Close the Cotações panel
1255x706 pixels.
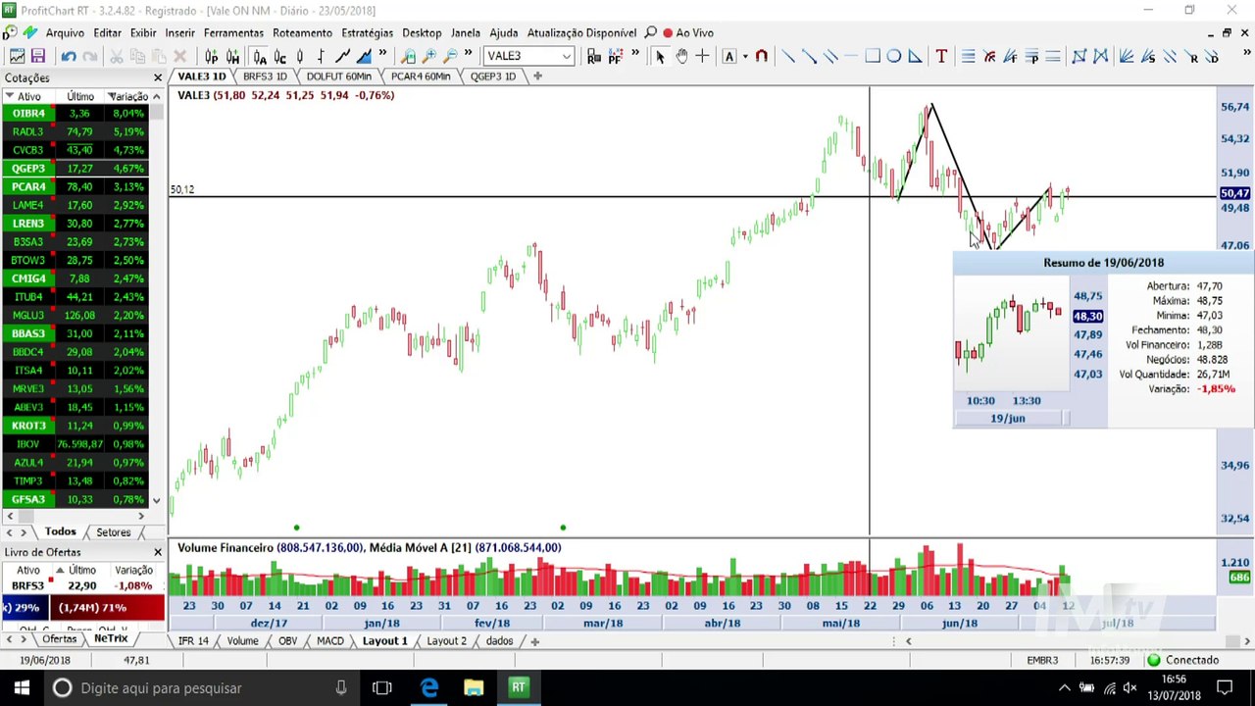(158, 77)
